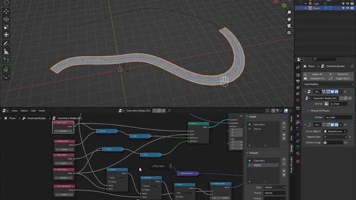Screen dimensions: 356x200
Task: Select the Transform tool in viewport toolbar
Action: pyautogui.click(x=6, y=34)
